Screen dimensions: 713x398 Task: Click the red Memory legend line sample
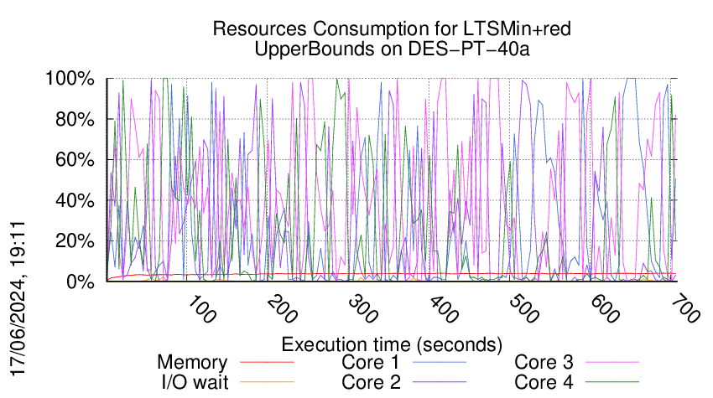267,362
